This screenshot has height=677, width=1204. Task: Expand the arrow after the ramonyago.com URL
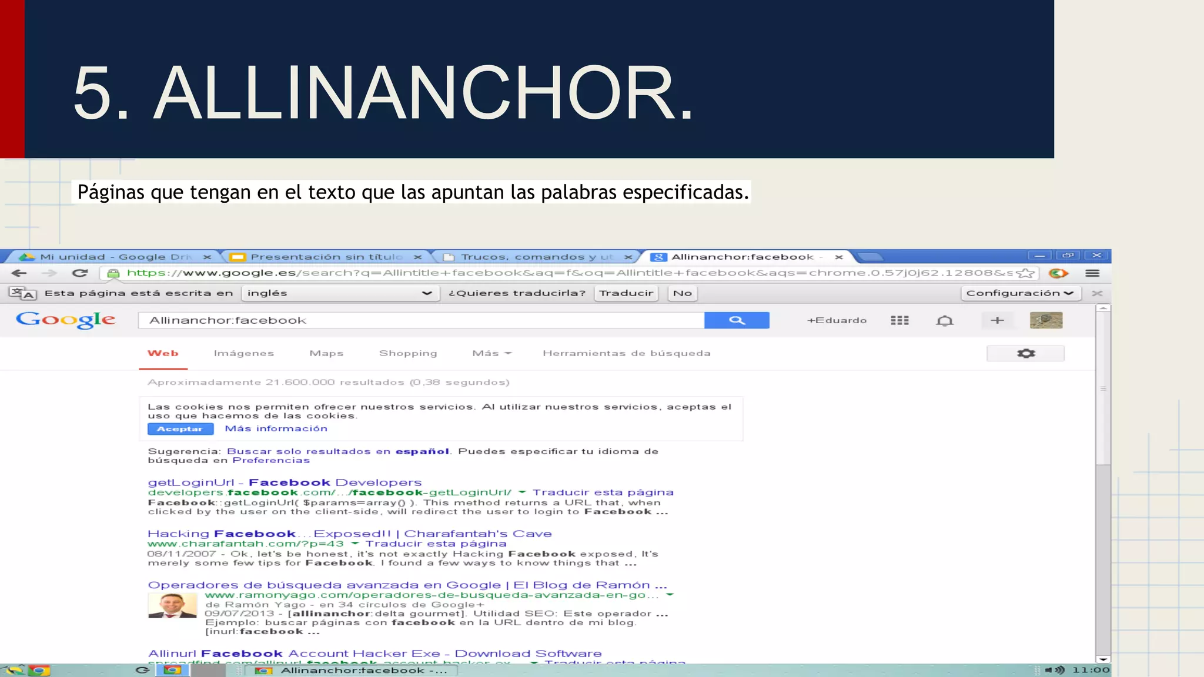pos(670,595)
